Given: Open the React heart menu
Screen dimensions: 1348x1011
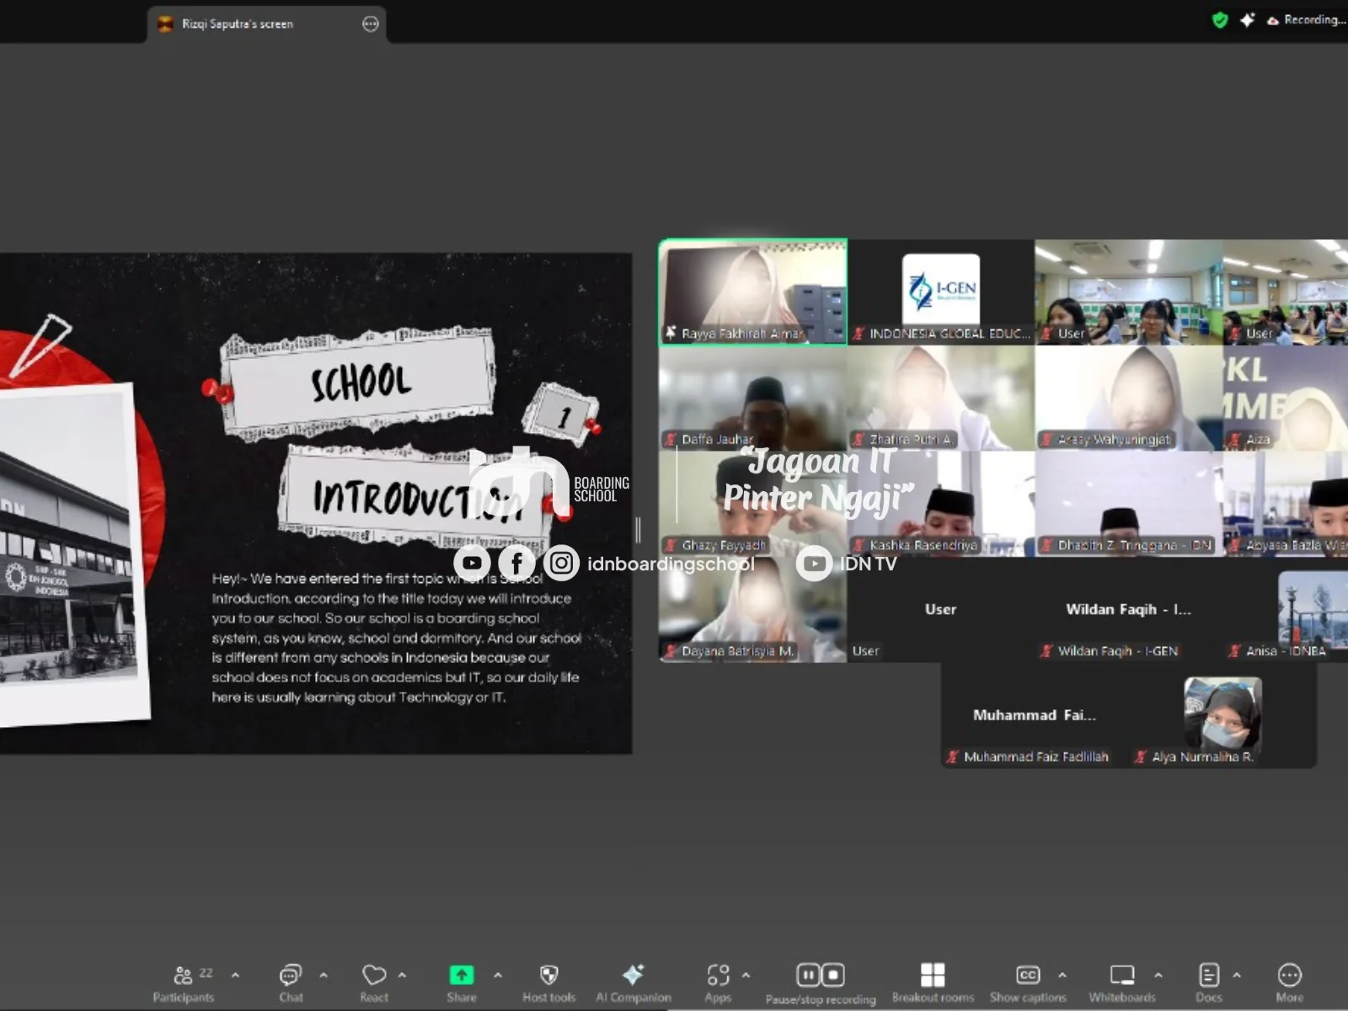Looking at the screenshot, I should [x=374, y=983].
